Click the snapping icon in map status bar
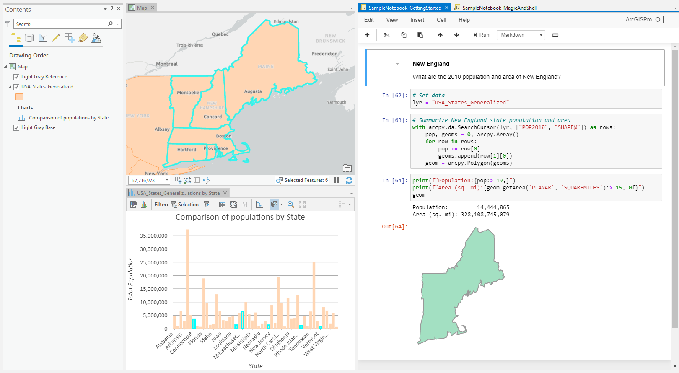 coord(178,180)
